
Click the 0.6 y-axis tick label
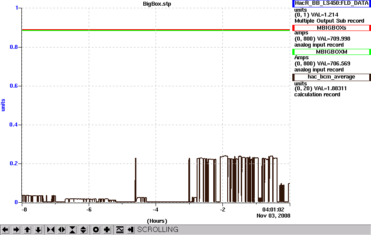pyautogui.click(x=14, y=86)
